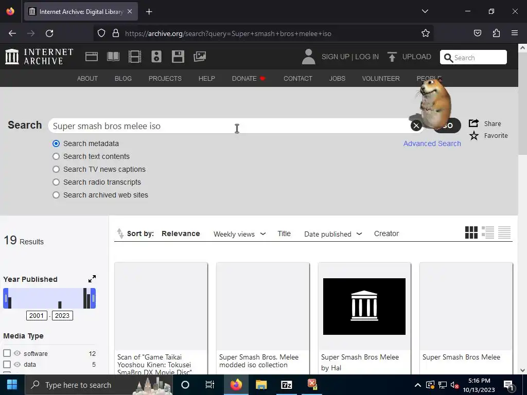Open the JOBS menu item
The width and height of the screenshot is (527, 395).
[x=337, y=78]
